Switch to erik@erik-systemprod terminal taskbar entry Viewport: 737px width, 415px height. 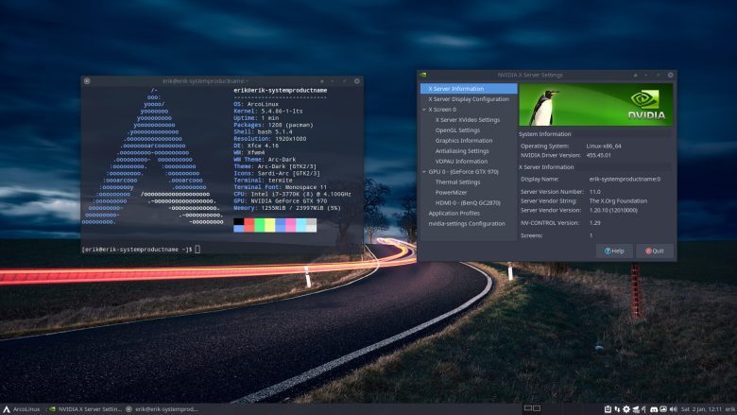point(163,409)
